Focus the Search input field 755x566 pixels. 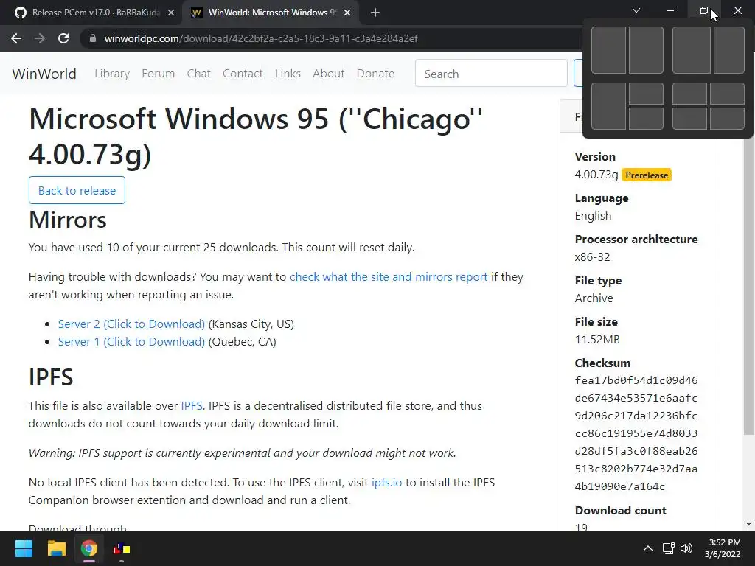pos(491,74)
